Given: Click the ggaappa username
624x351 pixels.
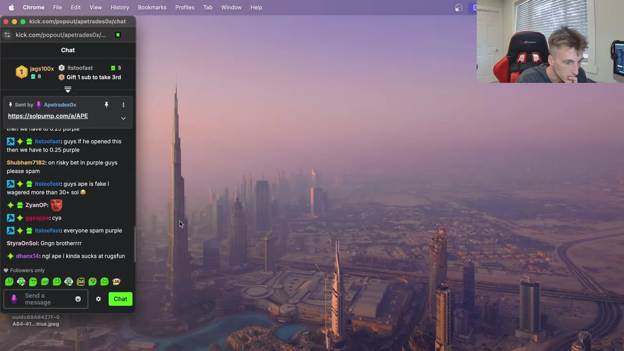Looking at the screenshot, I should 37,218.
